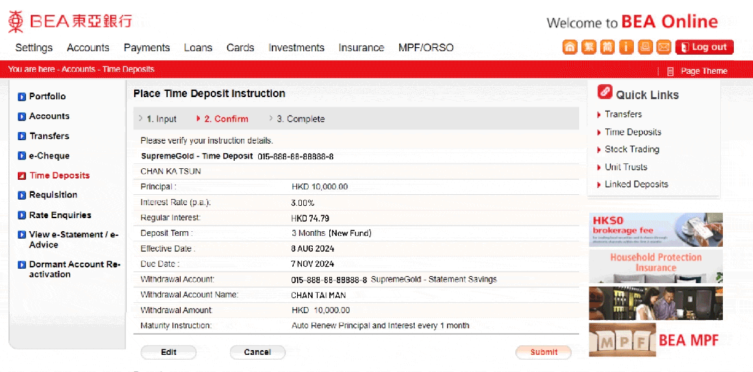Click the deposit term '3 Months (New Fund)'
The height and width of the screenshot is (372, 753).
tap(331, 234)
